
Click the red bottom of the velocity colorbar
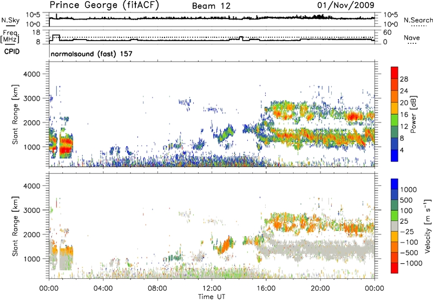pos(395,268)
